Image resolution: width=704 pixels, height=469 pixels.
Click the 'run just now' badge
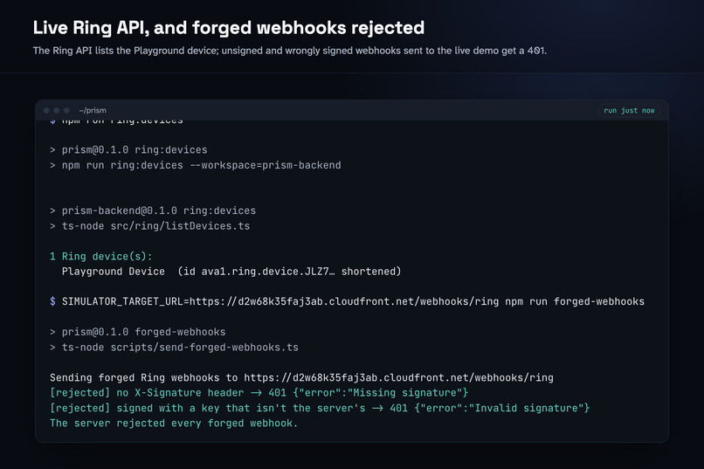[x=629, y=110]
